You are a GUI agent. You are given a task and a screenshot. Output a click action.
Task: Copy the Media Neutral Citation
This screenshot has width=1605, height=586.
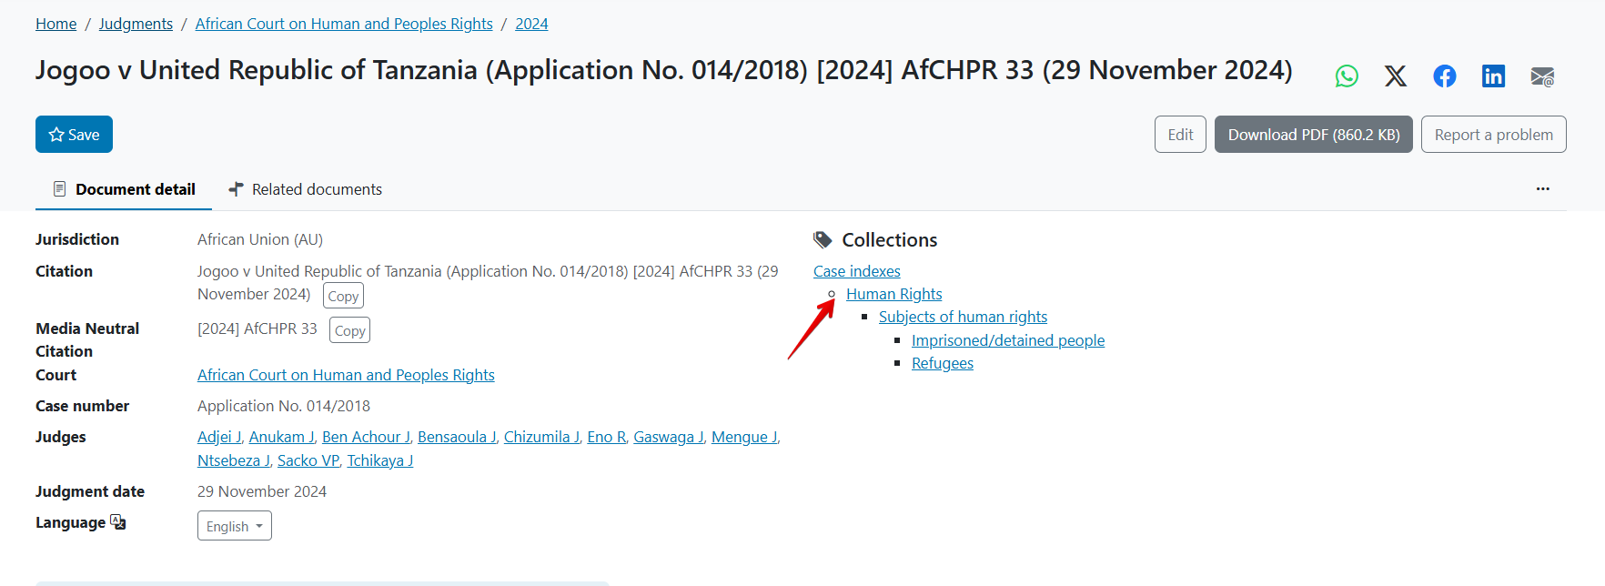click(x=349, y=330)
